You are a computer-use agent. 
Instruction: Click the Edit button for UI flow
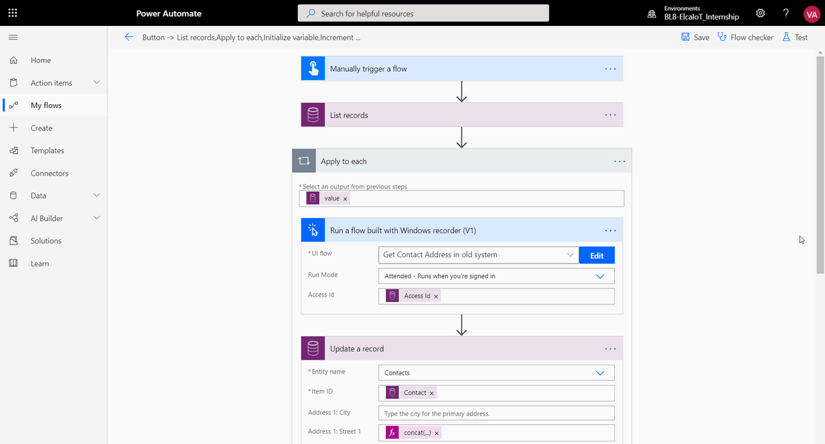[x=597, y=255]
